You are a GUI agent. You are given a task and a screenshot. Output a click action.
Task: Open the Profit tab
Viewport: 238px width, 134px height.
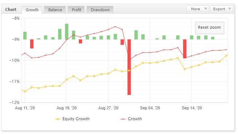click(77, 10)
